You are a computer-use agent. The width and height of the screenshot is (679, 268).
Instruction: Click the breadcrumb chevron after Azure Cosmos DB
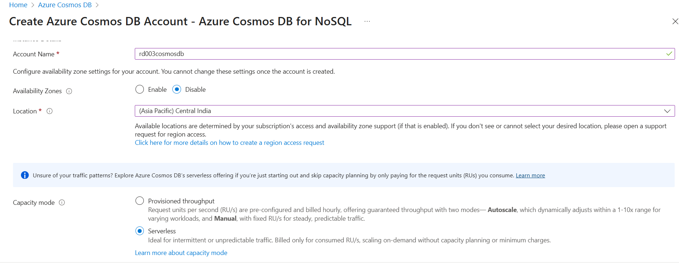97,5
